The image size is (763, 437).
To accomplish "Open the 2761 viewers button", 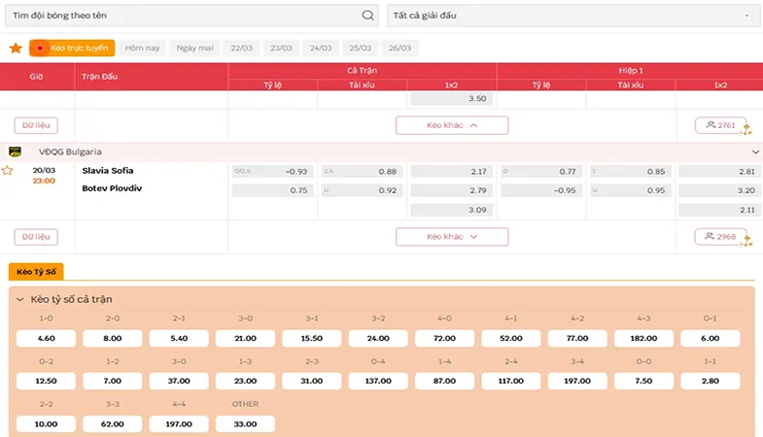I will tap(720, 125).
